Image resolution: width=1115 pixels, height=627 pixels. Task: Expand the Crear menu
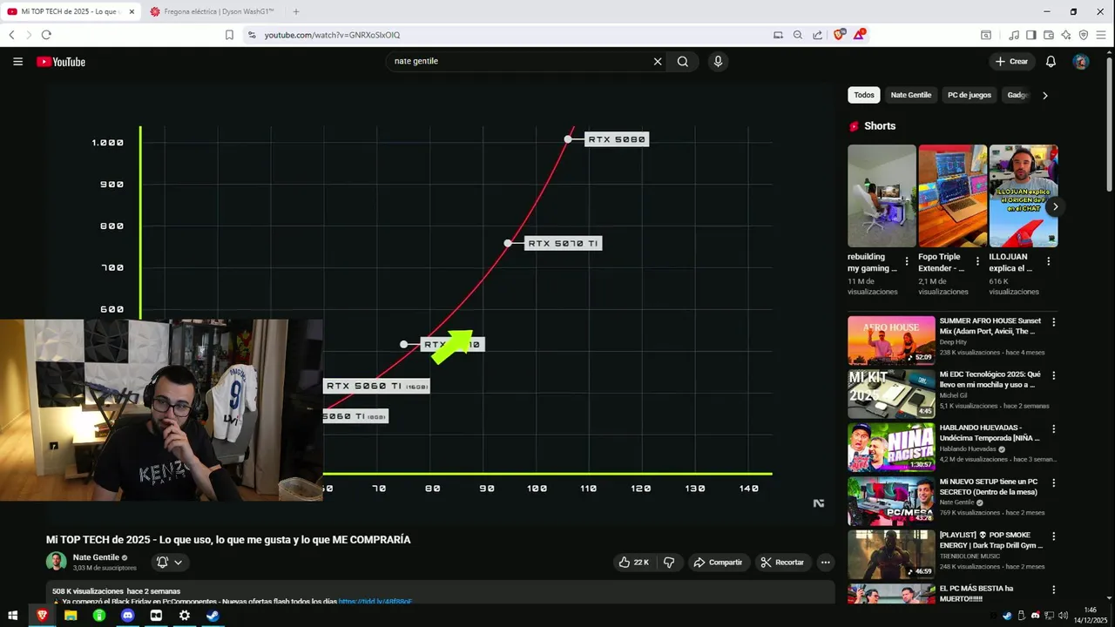tap(1012, 62)
